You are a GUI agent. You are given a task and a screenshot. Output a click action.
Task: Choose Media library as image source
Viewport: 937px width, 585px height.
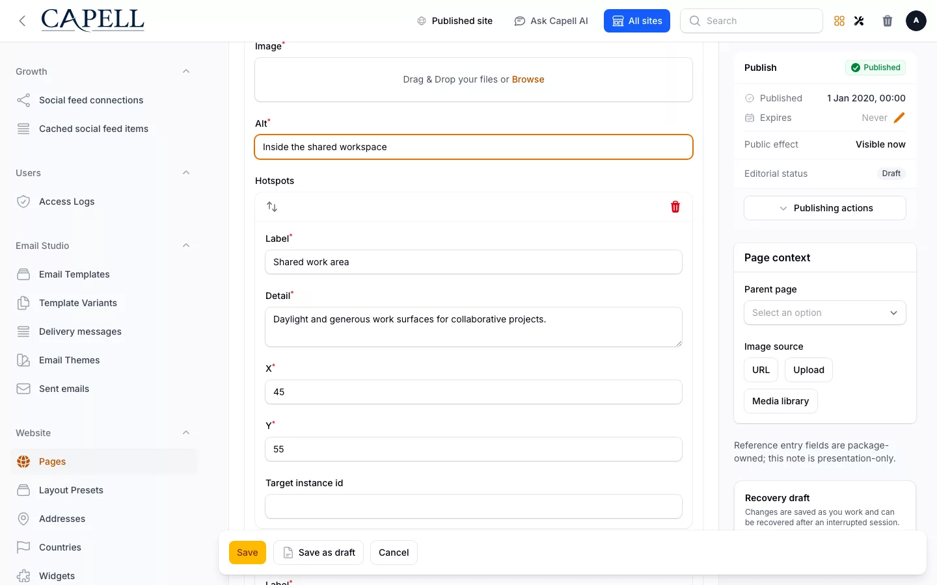(781, 401)
